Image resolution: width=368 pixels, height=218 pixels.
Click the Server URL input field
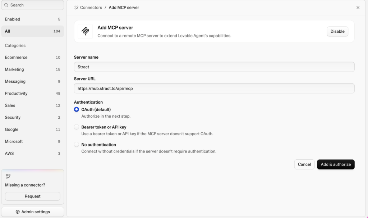(x=214, y=88)
